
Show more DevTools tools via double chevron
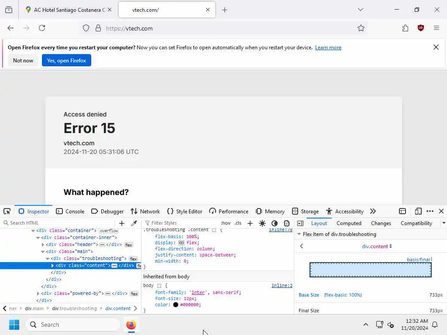pos(373,212)
